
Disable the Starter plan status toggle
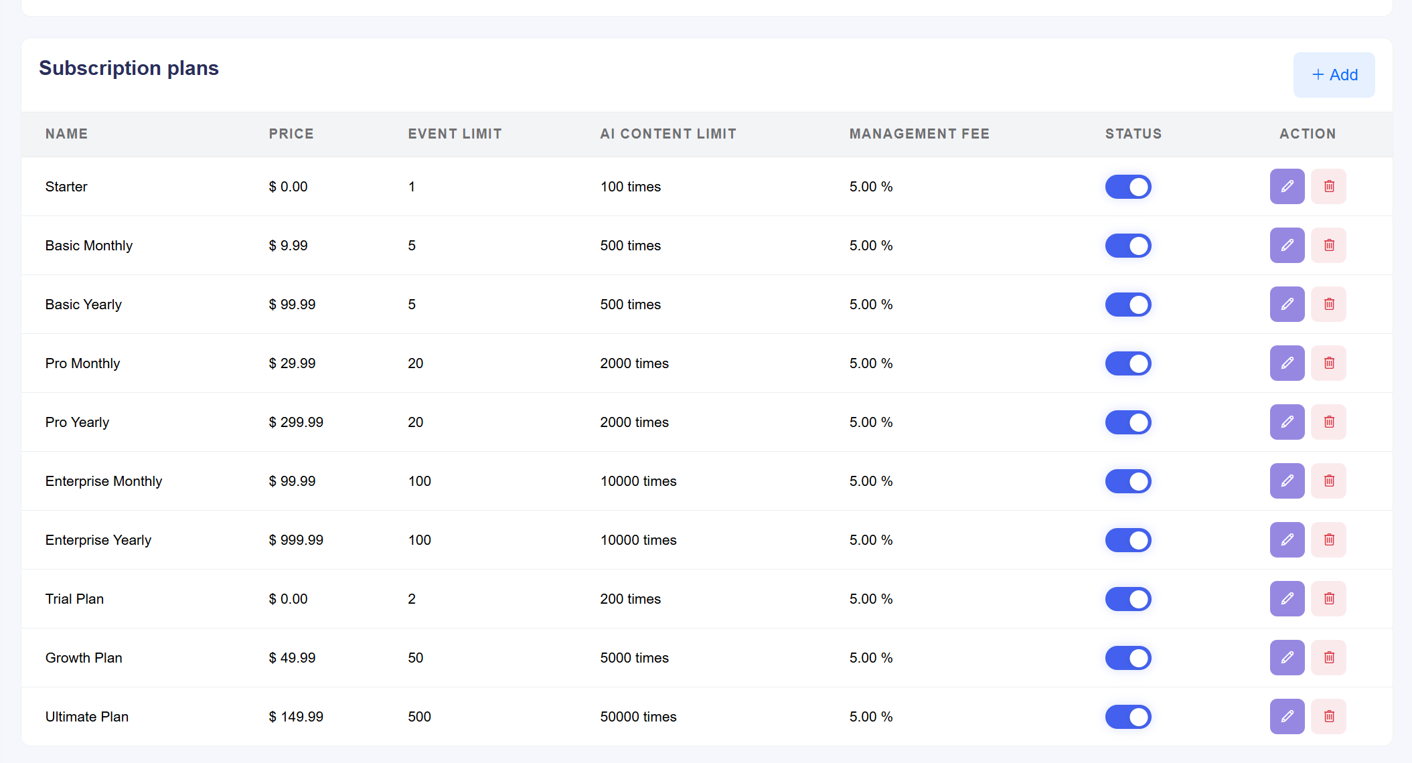1128,187
